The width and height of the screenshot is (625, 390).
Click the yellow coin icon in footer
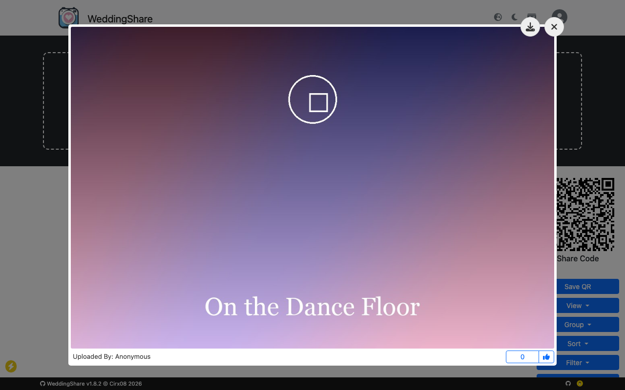(x=580, y=384)
